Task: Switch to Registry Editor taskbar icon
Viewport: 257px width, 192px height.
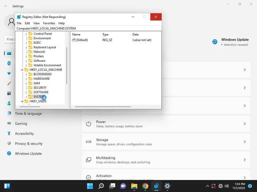Action: (156, 186)
